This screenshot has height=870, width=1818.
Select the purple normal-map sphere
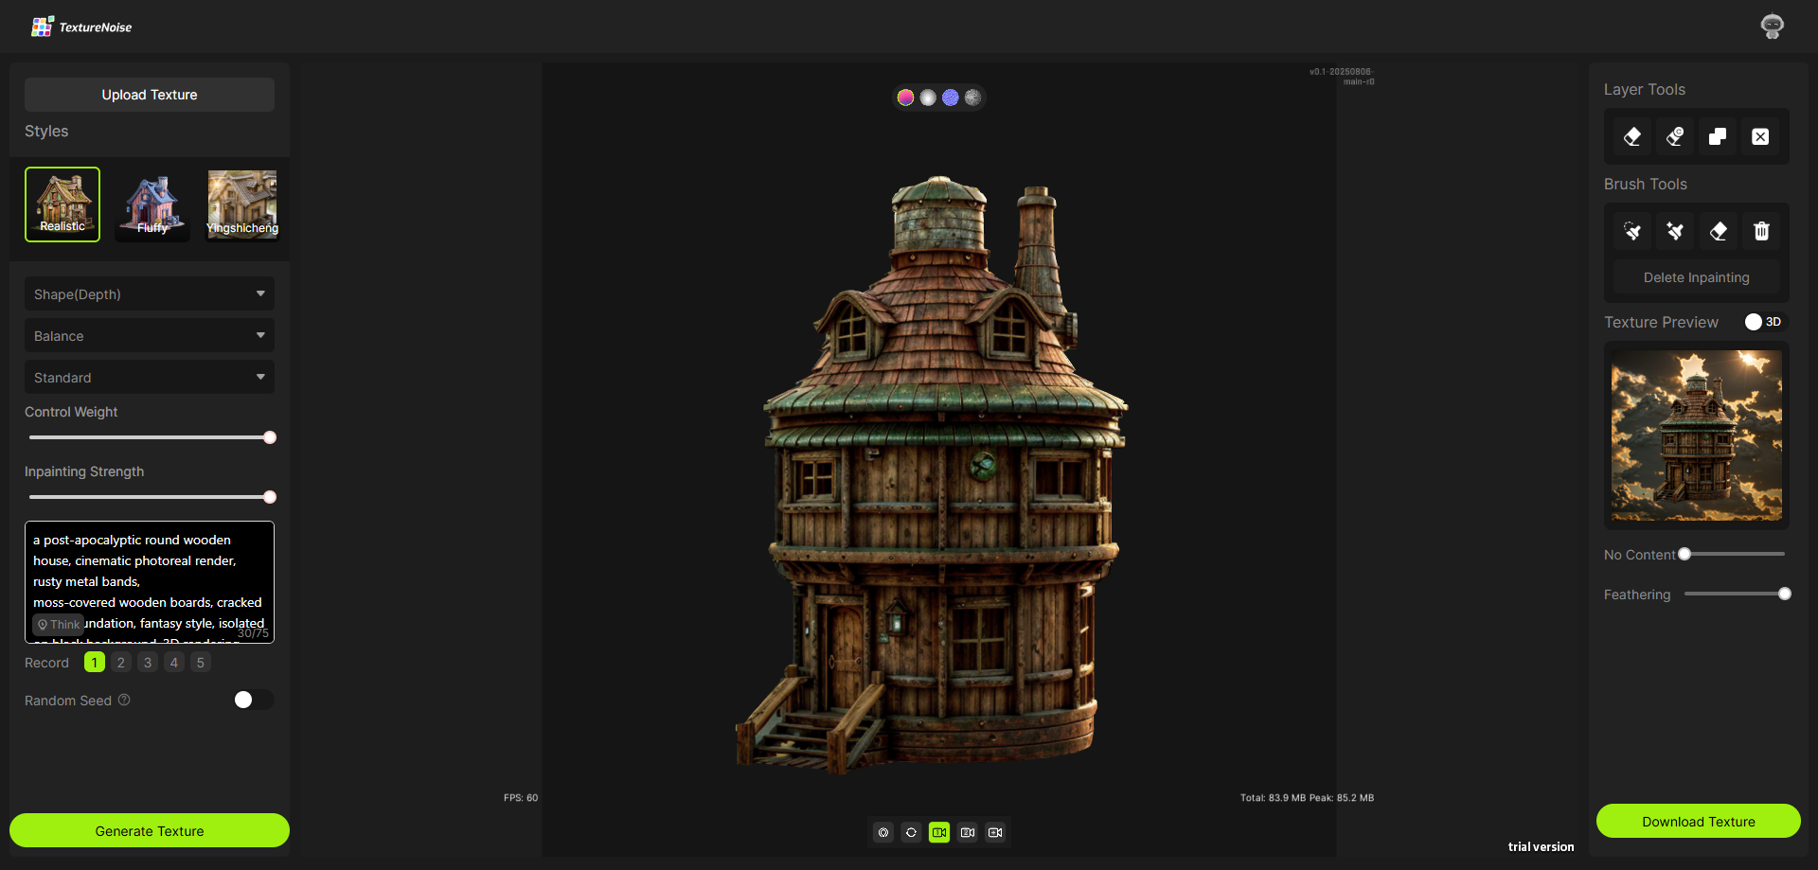pyautogui.click(x=951, y=98)
